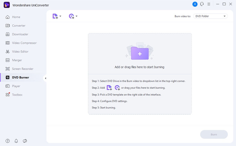Click the load DVD disc icon

[71, 16]
